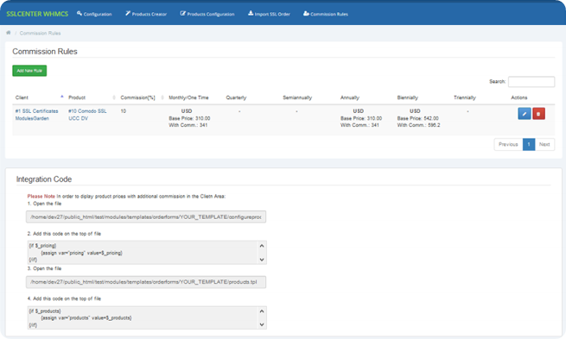Image resolution: width=566 pixels, height=339 pixels.
Task: Click the up arrow of the $_pricing code scrollbar
Action: click(x=262, y=246)
